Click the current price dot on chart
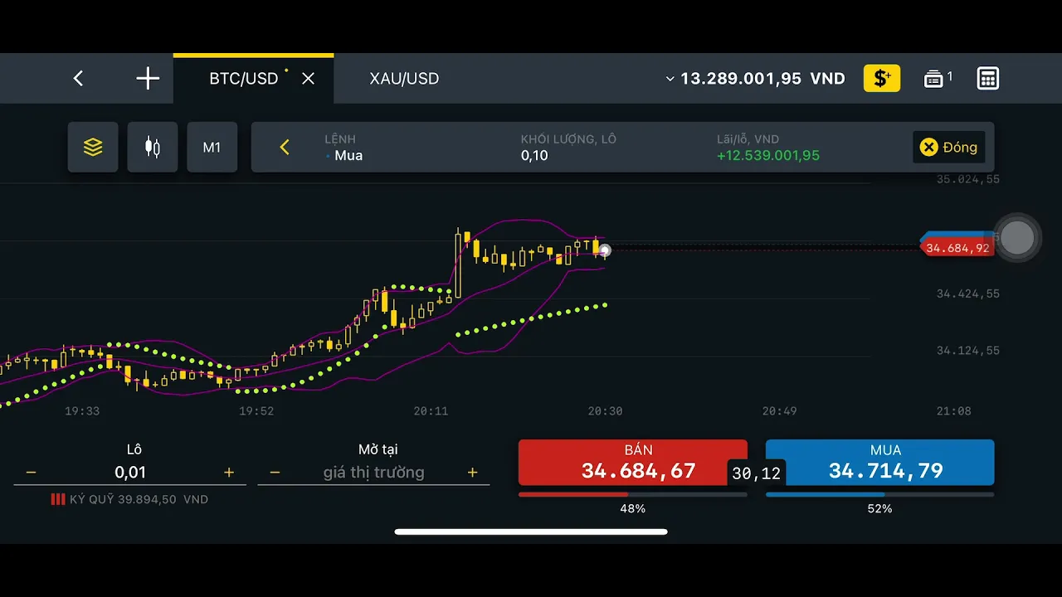The height and width of the screenshot is (597, 1062). pos(605,250)
